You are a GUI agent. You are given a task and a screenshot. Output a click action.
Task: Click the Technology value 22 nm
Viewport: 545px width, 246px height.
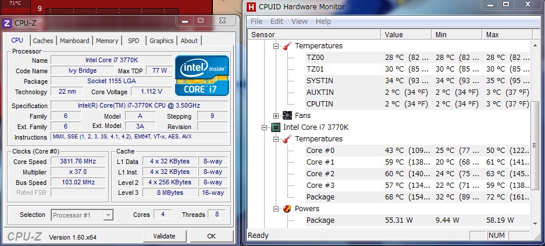tap(67, 92)
